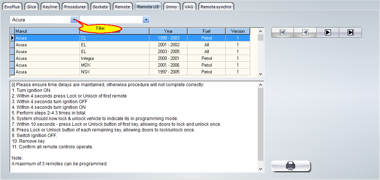Select the Remote tab
This screenshot has width=380, height=180.
[122, 7]
